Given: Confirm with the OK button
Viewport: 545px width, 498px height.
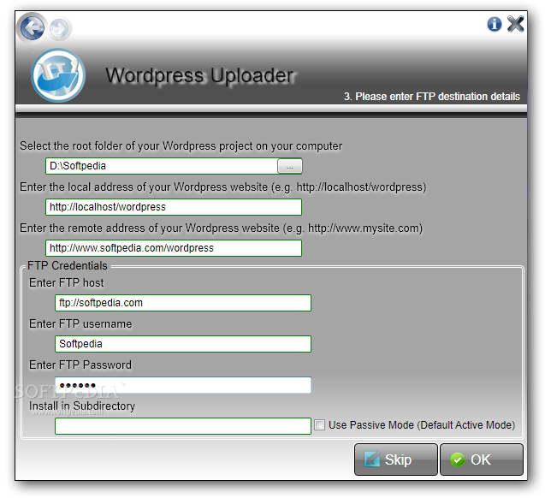Looking at the screenshot, I should click(482, 459).
